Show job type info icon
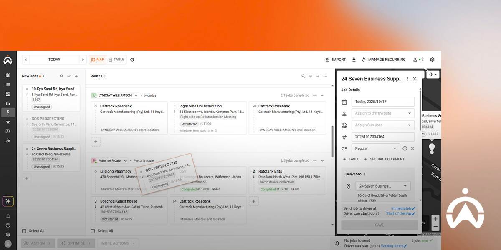Screen dimensions: 501x250 click(x=405, y=148)
